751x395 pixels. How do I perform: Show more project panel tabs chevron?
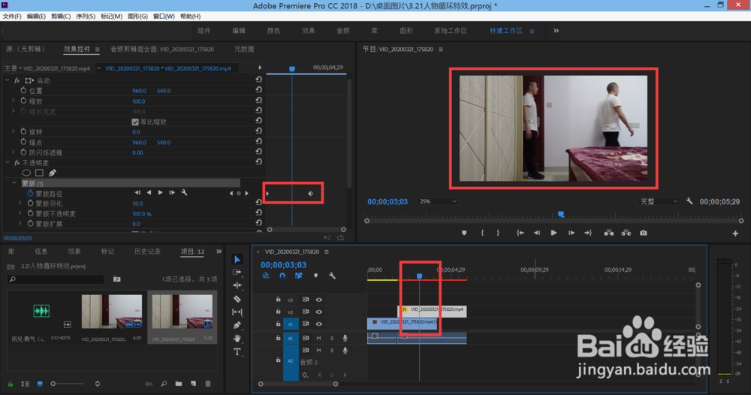point(219,252)
